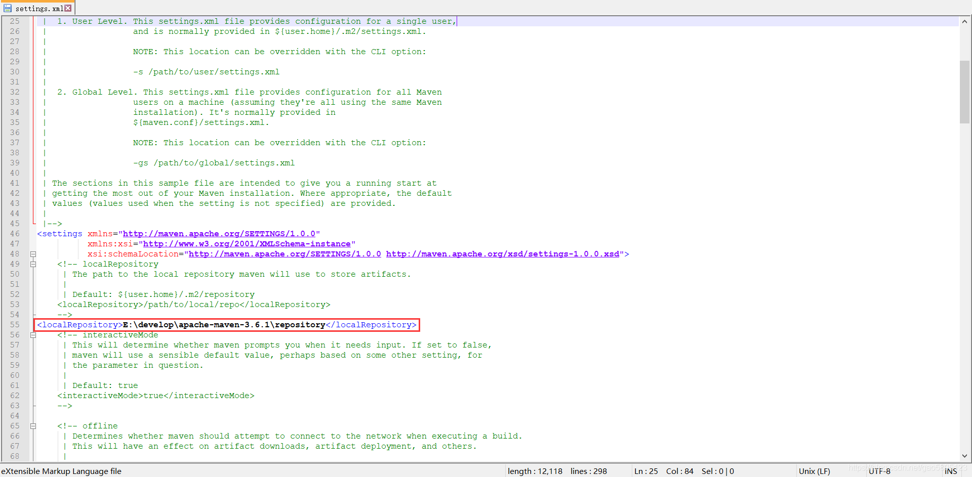Viewport: 972px width, 477px height.
Task: Click the '<!-- interactiveMode' comment line
Action: click(108, 335)
